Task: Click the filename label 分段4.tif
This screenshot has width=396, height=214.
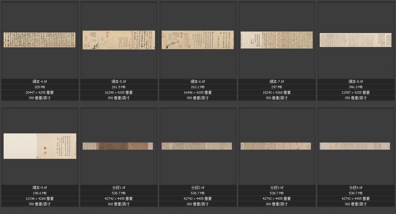Action: click(x=356, y=188)
